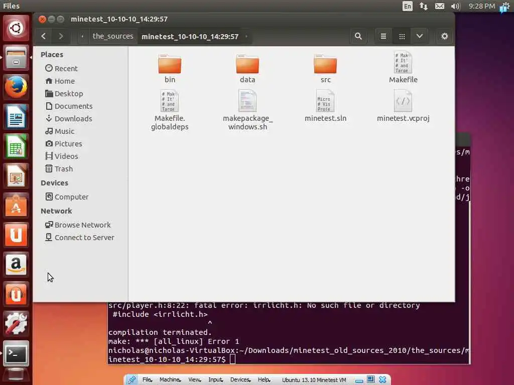The image size is (514, 385).
Task: Open Amazon from the launcher
Action: [x=16, y=265]
